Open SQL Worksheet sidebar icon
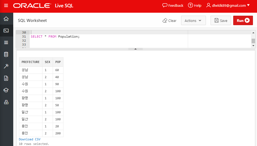Screen dimensions: 257x146 click(x=6, y=31)
